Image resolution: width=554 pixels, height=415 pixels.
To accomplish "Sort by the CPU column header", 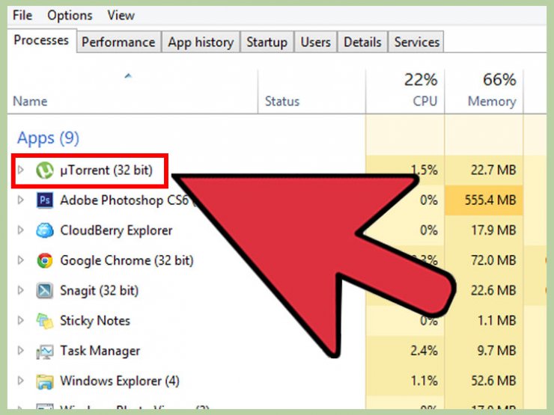I will click(x=405, y=92).
